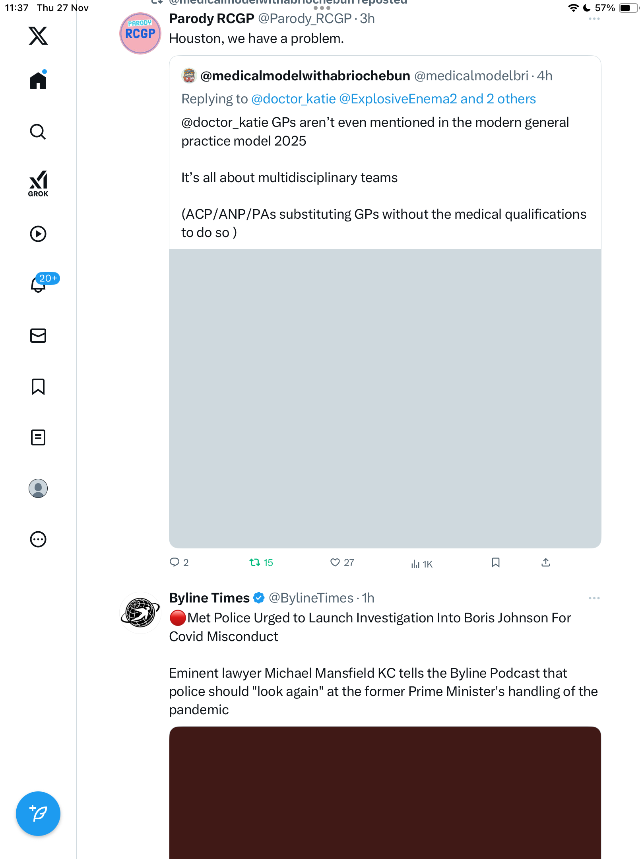The width and height of the screenshot is (644, 859).
Task: Bookmark the Parody RCGP post
Action: 495,562
